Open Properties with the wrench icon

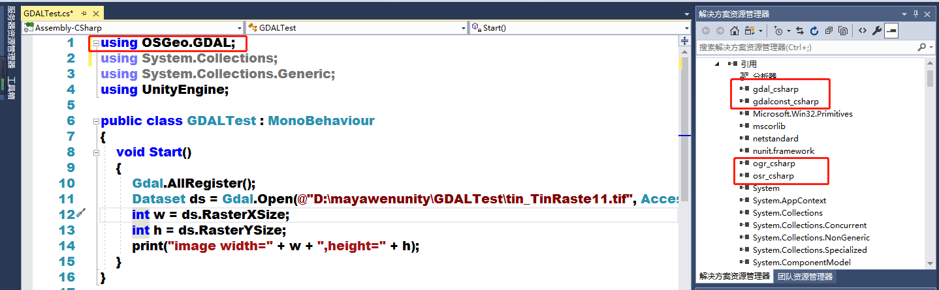point(877,31)
